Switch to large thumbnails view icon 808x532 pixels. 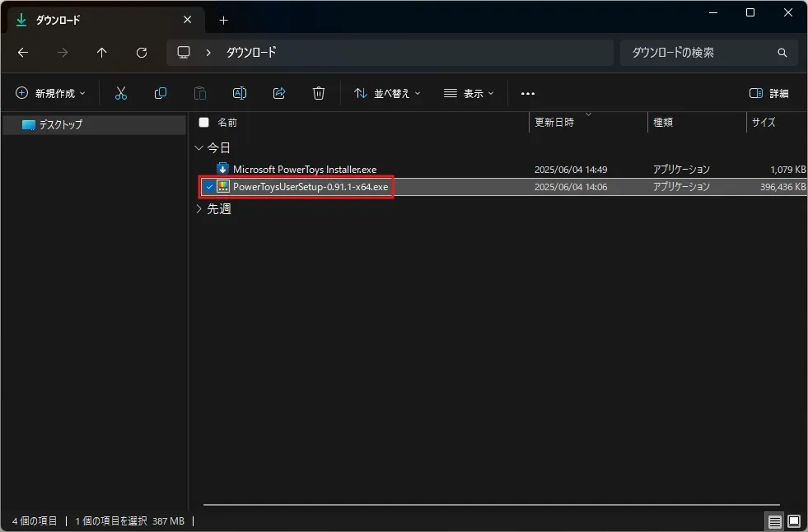point(794,521)
